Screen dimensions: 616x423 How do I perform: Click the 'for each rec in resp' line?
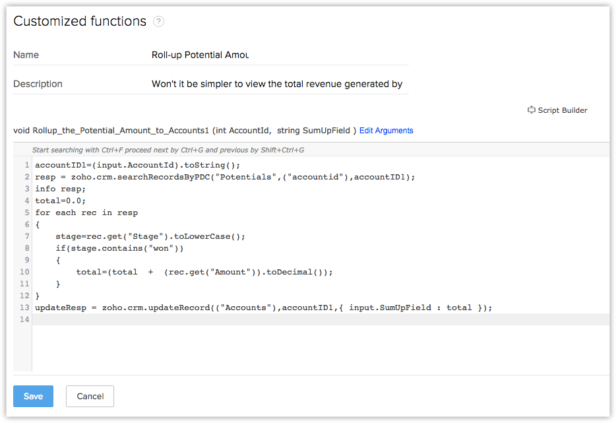[x=86, y=212]
